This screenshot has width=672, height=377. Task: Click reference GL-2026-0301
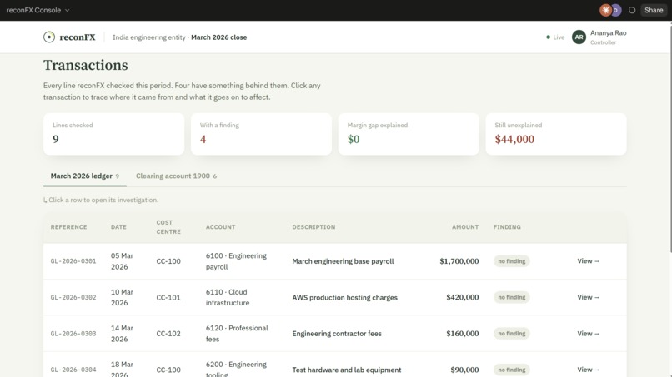coord(73,261)
